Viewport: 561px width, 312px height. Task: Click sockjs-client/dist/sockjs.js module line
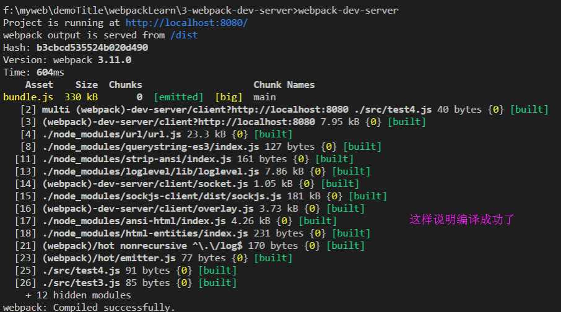click(201, 196)
